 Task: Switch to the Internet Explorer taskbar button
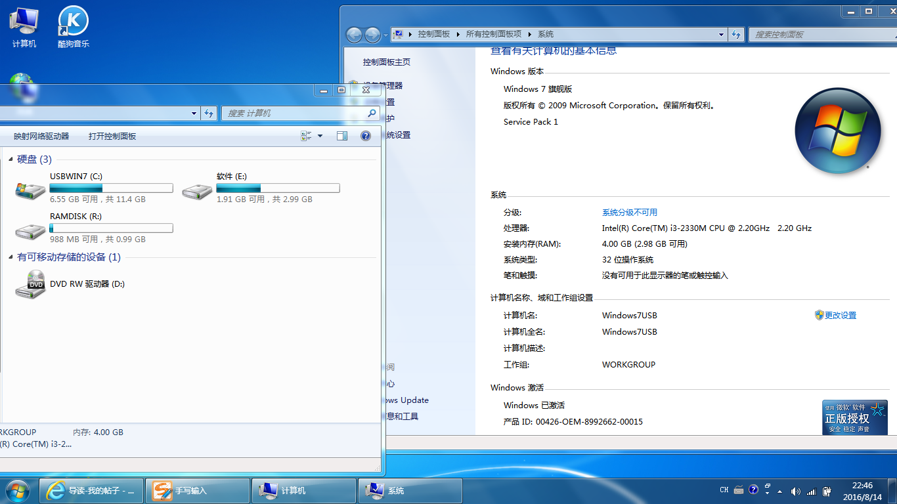(91, 490)
